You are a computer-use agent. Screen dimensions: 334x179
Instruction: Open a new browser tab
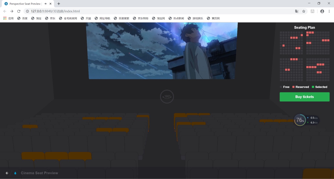[59, 4]
